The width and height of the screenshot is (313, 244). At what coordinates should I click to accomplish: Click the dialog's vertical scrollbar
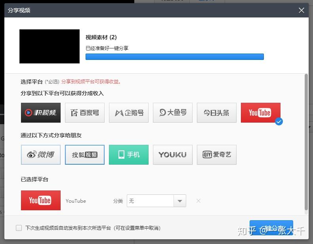[306, 142]
